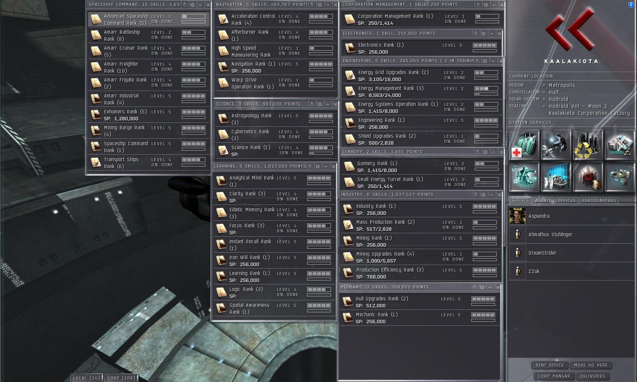Select the Energy Grid Upgrades skill row
This screenshot has height=382, width=637.
(x=422, y=76)
